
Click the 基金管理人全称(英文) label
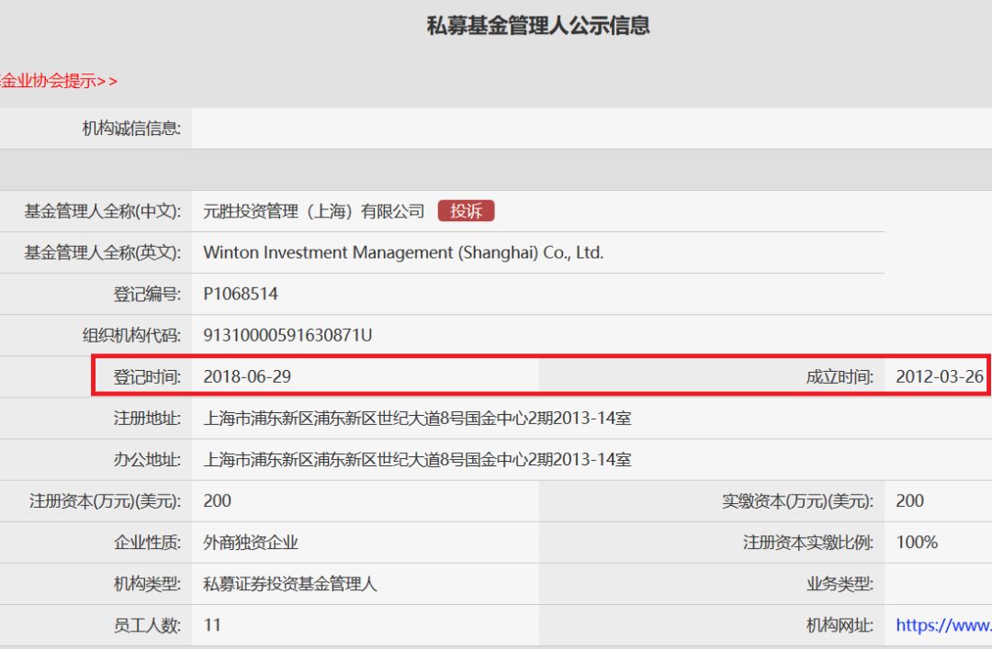tap(103, 252)
